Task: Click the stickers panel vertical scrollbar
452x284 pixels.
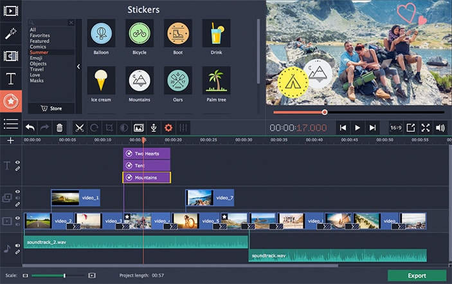Action: tap(258, 52)
